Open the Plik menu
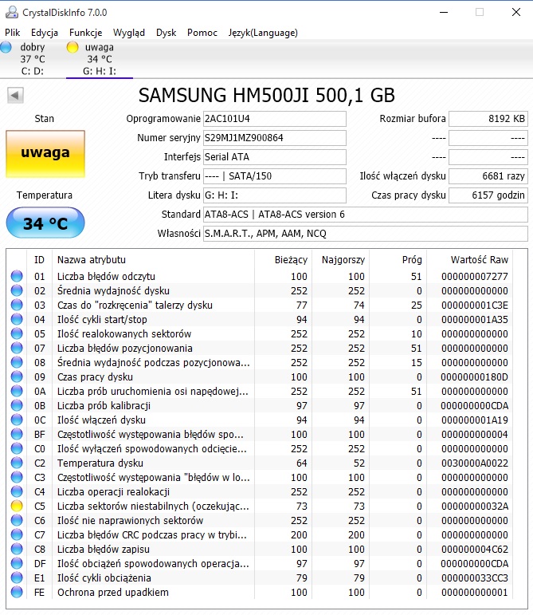 [13, 33]
